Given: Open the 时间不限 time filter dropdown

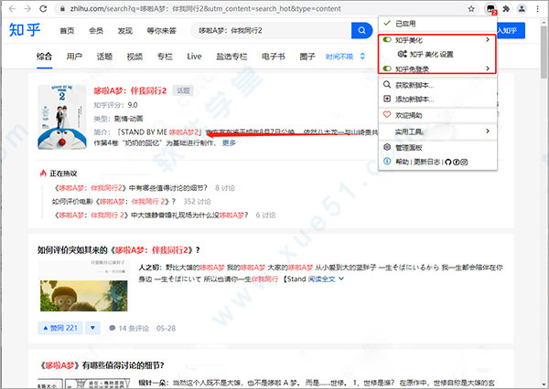Looking at the screenshot, I should (x=345, y=57).
